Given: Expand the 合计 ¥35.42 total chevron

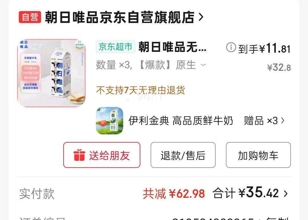Looking at the screenshot, I should click(x=286, y=194).
